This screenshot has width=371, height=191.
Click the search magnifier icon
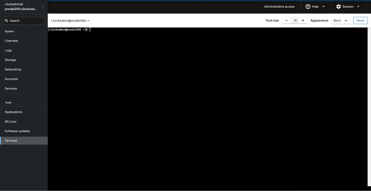(7, 21)
